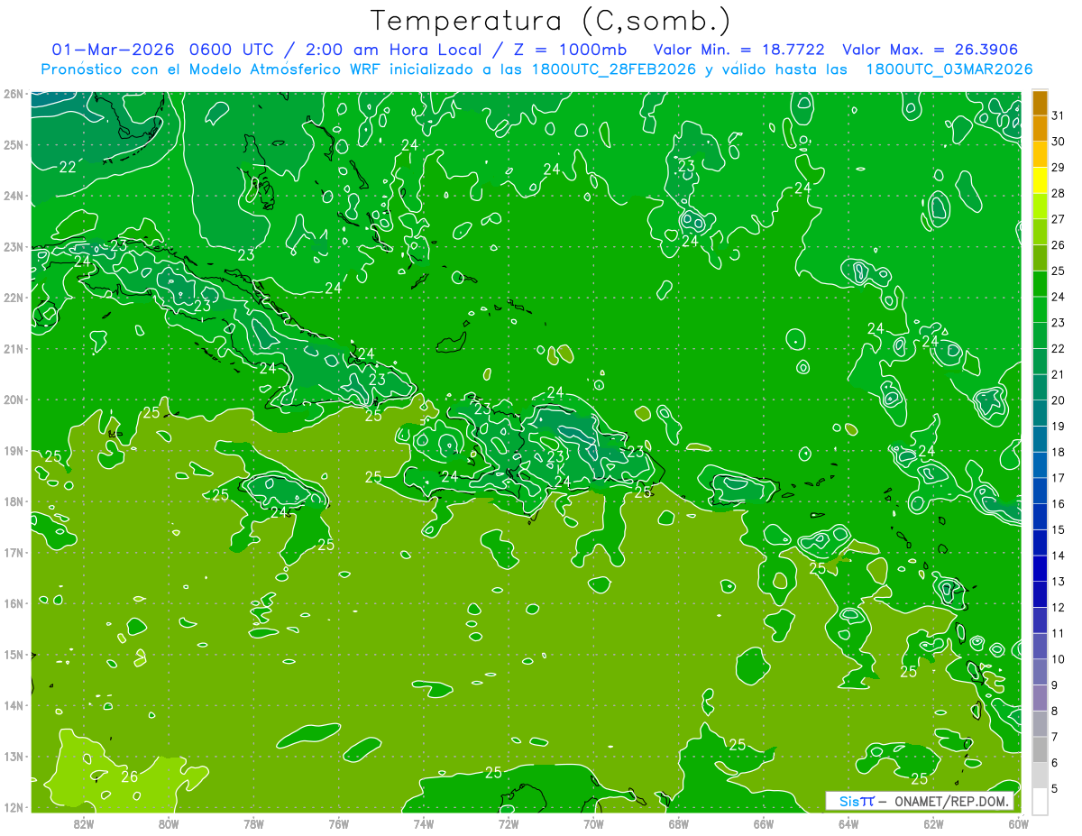Click the '76W' longitude label

(x=338, y=823)
